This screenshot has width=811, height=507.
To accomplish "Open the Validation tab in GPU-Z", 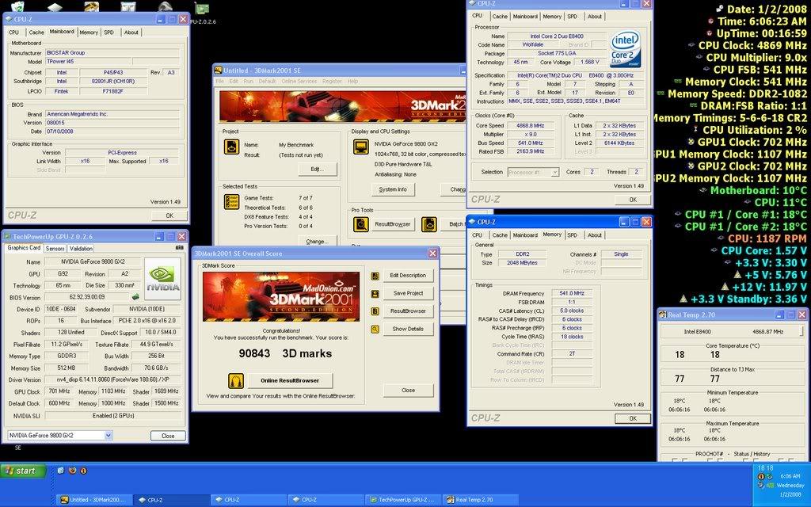I will click(82, 249).
